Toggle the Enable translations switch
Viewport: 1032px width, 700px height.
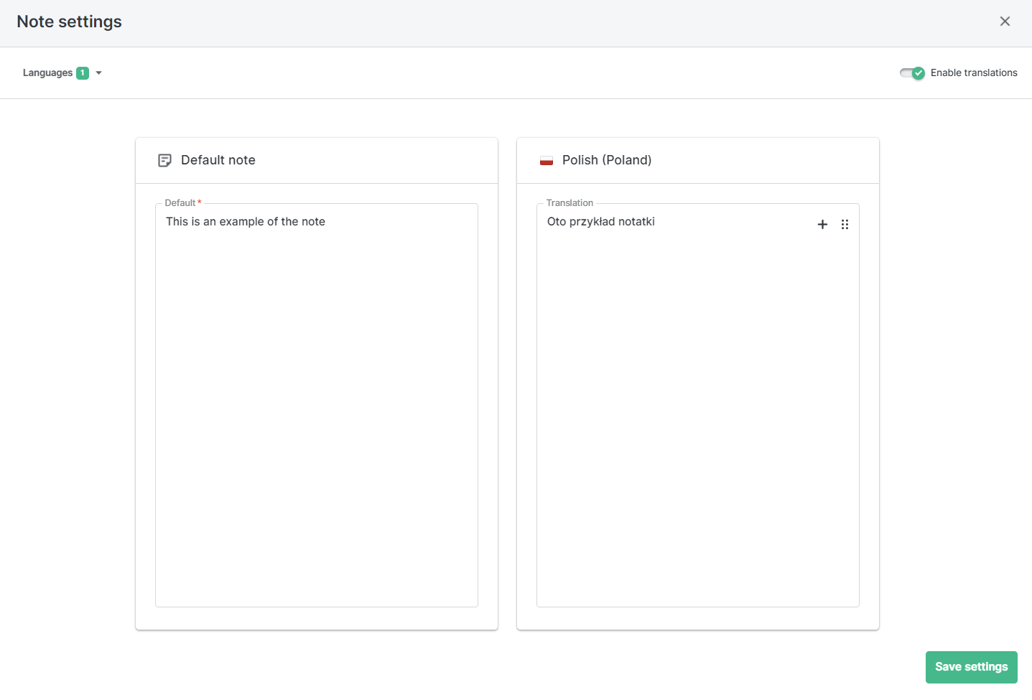(x=912, y=73)
